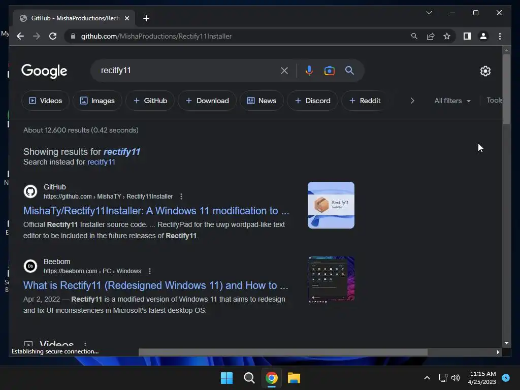Show more filter chips with the arrow
The height and width of the screenshot is (390, 520).
(x=412, y=101)
